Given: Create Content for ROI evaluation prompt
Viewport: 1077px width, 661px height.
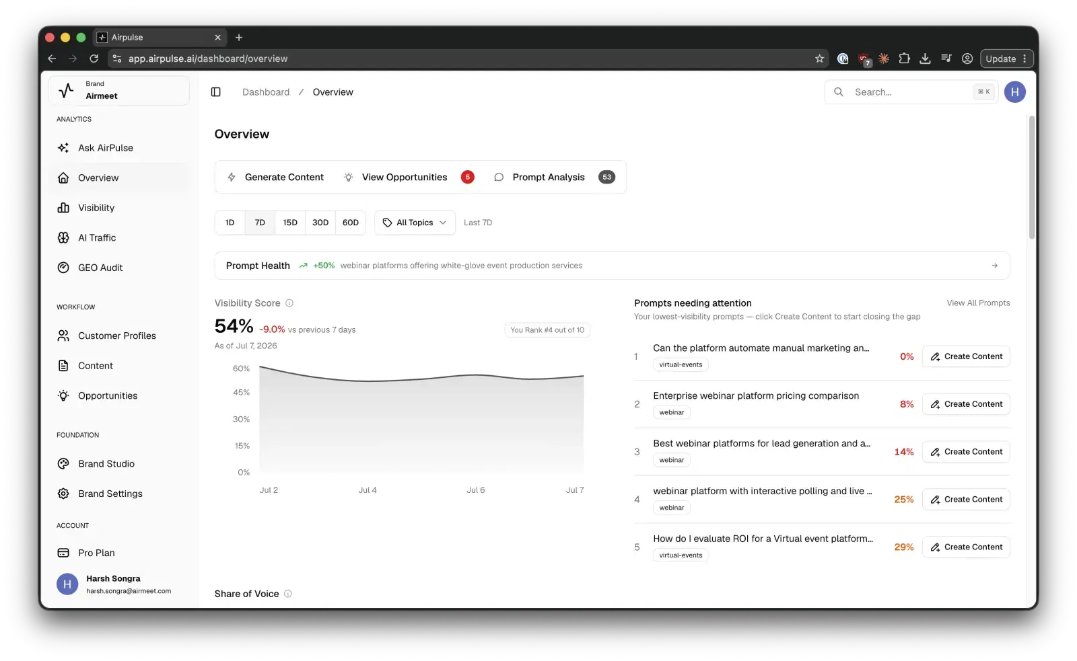Looking at the screenshot, I should [x=966, y=547].
